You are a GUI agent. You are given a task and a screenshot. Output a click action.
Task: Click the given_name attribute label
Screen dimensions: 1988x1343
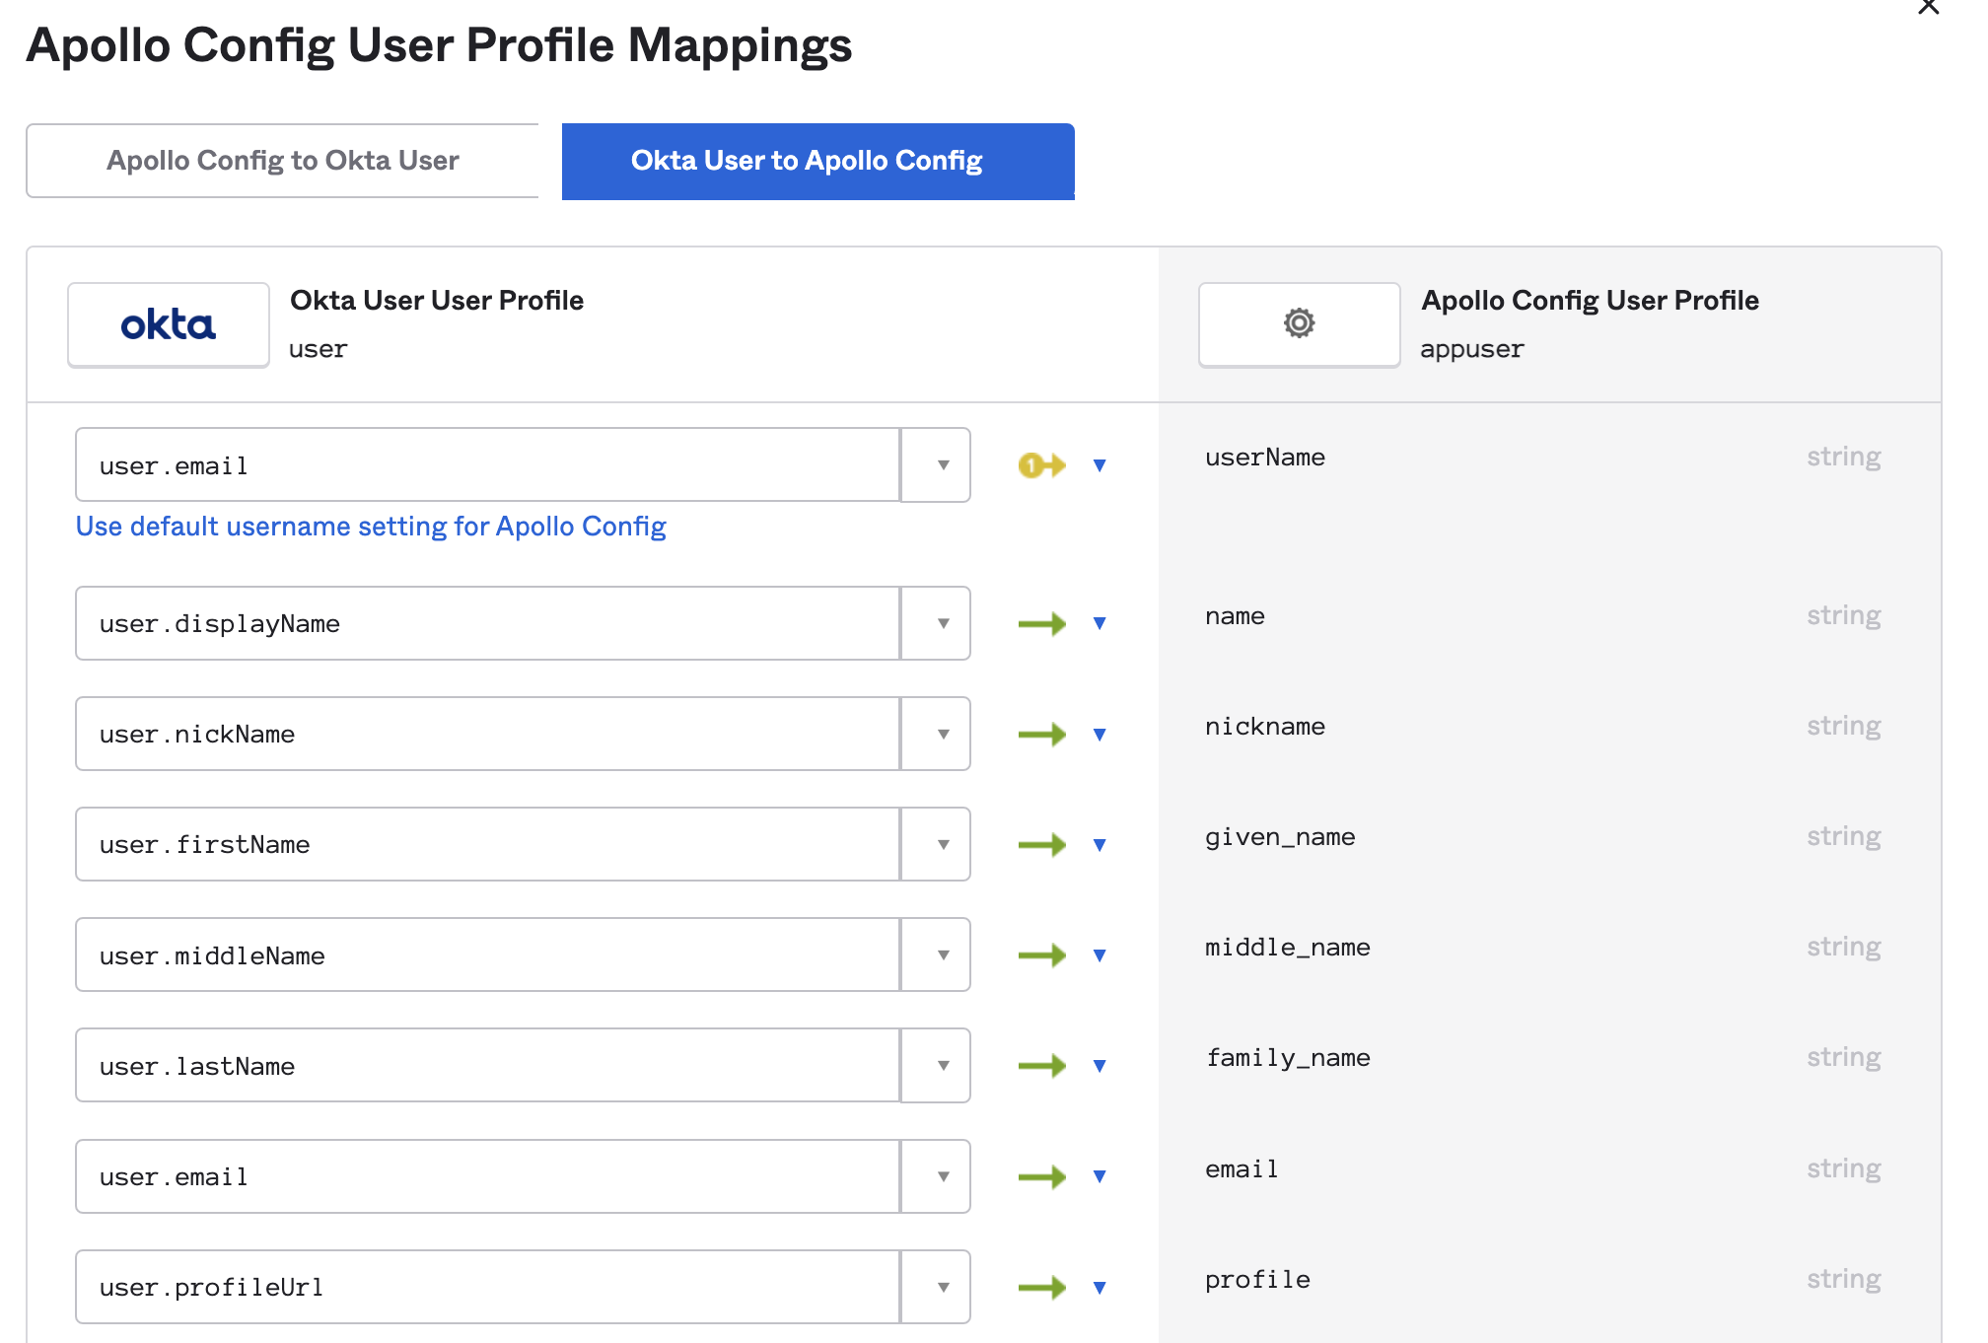click(1280, 837)
